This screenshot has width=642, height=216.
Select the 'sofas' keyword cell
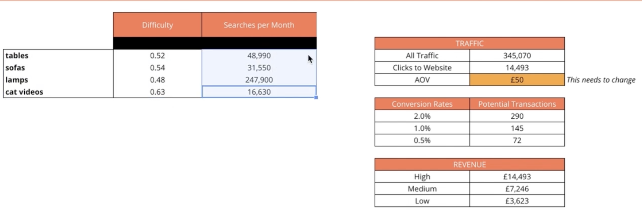pos(15,68)
